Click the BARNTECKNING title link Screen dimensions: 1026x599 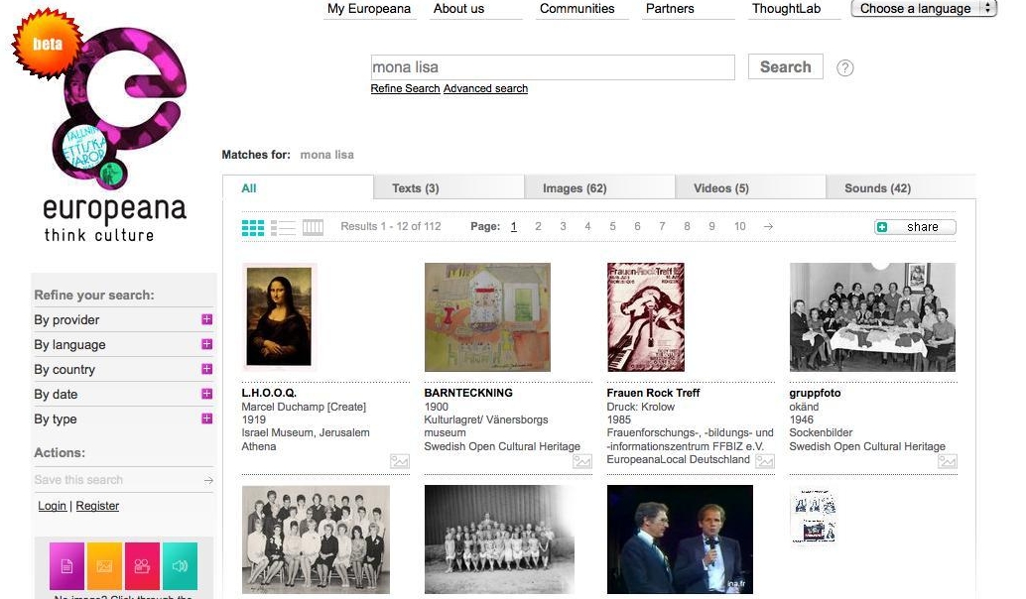click(x=468, y=393)
